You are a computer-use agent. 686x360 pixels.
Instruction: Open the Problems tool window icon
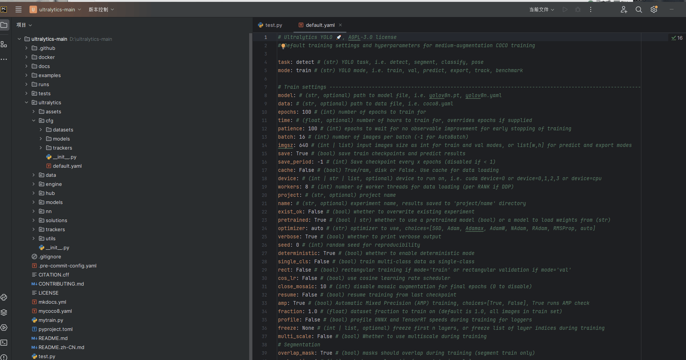(x=4, y=357)
